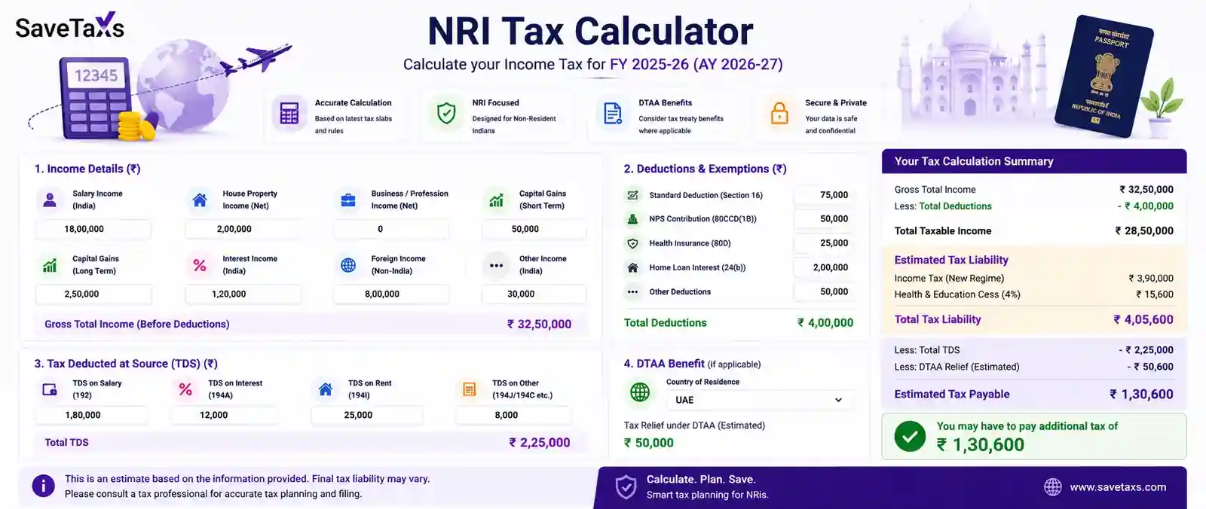Click the passport illustration in the header
1206x509 pixels.
[1106, 76]
